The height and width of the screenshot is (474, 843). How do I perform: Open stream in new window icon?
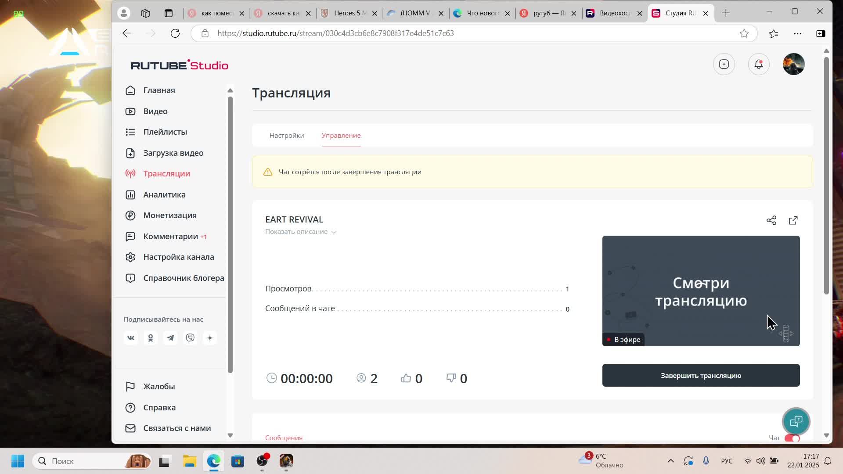pyautogui.click(x=793, y=220)
